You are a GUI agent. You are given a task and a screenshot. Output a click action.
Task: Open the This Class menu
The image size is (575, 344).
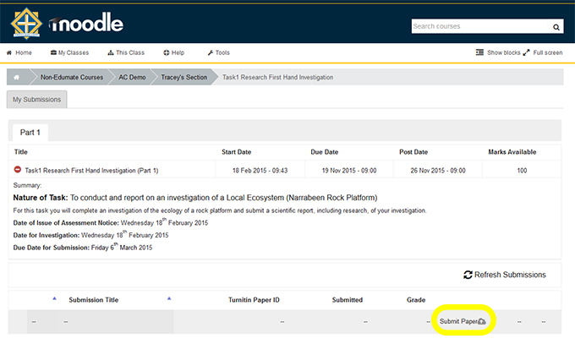[127, 52]
